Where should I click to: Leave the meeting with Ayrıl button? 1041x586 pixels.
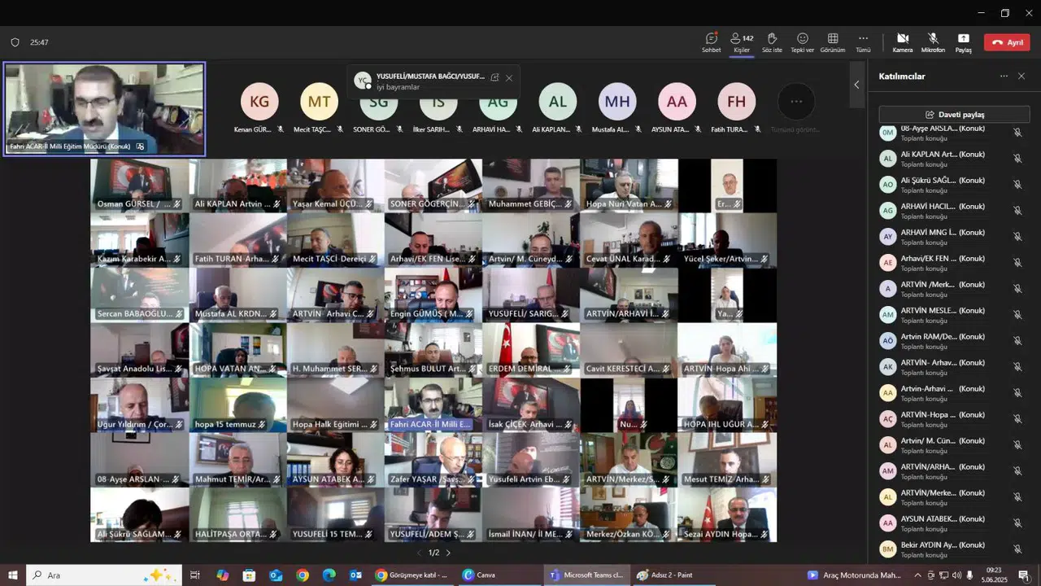click(1006, 42)
